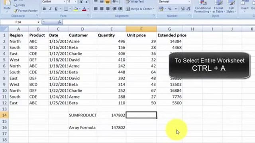This screenshot has height=143, width=255.
Task: Open the font color dropdown arrow
Action: (x=88, y=9)
